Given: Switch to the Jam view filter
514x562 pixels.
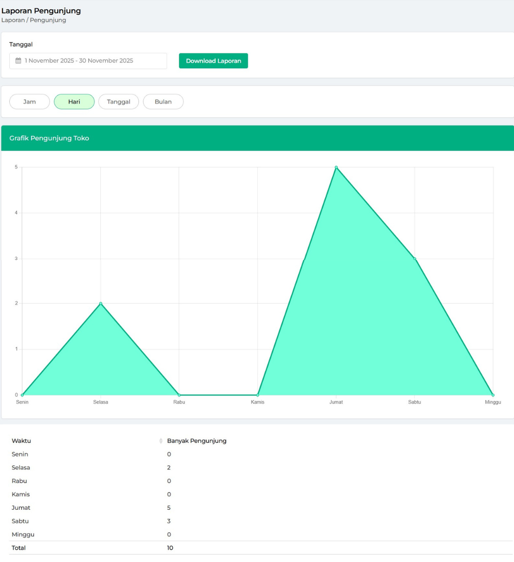Looking at the screenshot, I should pyautogui.click(x=30, y=102).
